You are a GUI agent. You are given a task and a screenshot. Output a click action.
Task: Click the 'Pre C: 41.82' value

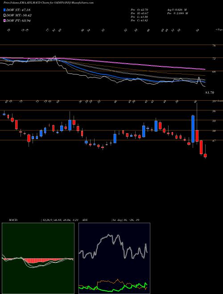pyautogui.click(x=139, y=20)
